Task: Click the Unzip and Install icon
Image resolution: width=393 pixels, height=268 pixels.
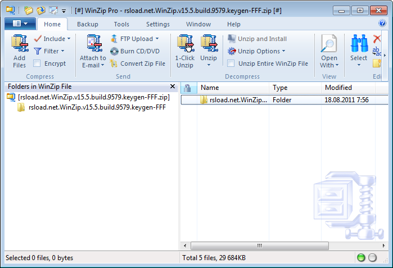Action: coord(232,39)
